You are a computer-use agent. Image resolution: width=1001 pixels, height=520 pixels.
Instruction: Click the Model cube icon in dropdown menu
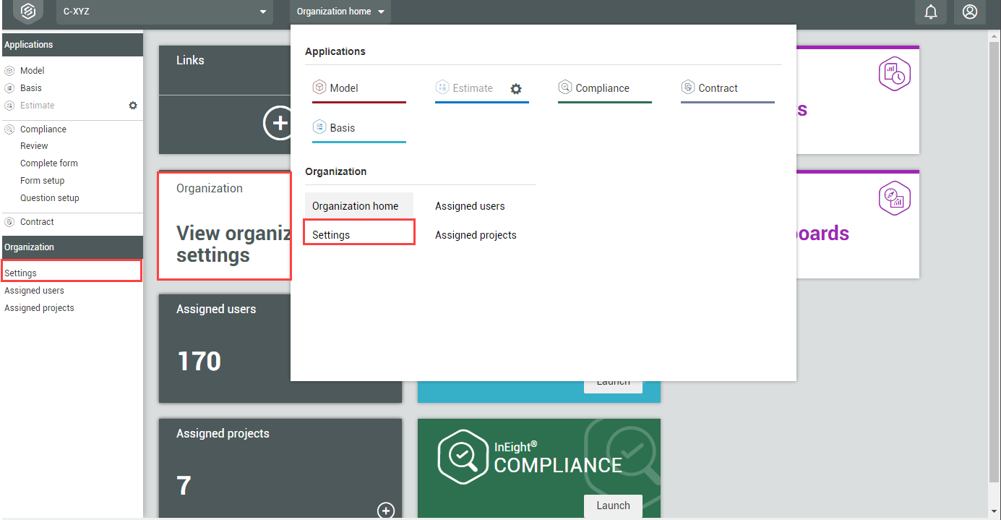coord(319,88)
